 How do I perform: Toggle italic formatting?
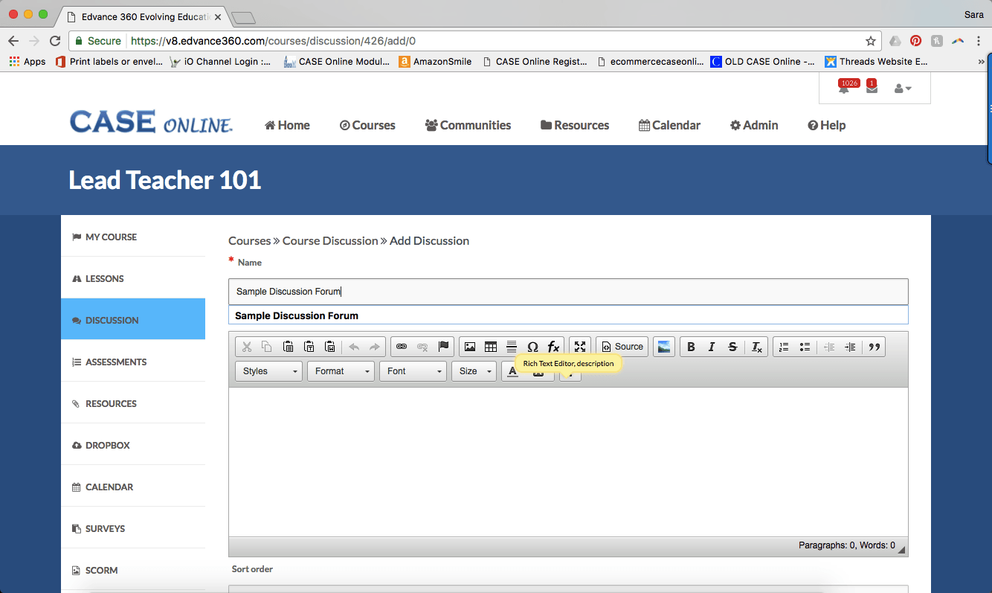pos(712,347)
